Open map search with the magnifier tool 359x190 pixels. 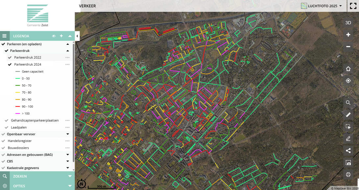pyautogui.click(x=348, y=103)
